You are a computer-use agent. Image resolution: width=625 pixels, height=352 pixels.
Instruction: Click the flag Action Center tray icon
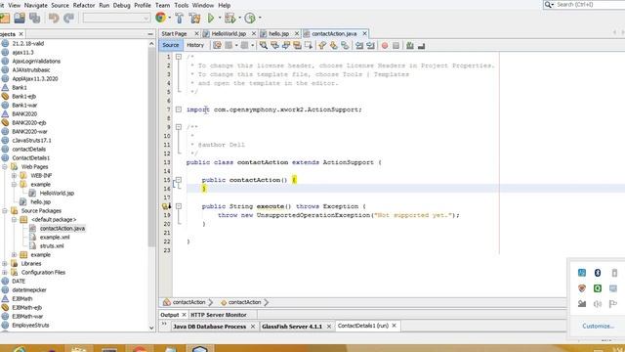(613, 304)
